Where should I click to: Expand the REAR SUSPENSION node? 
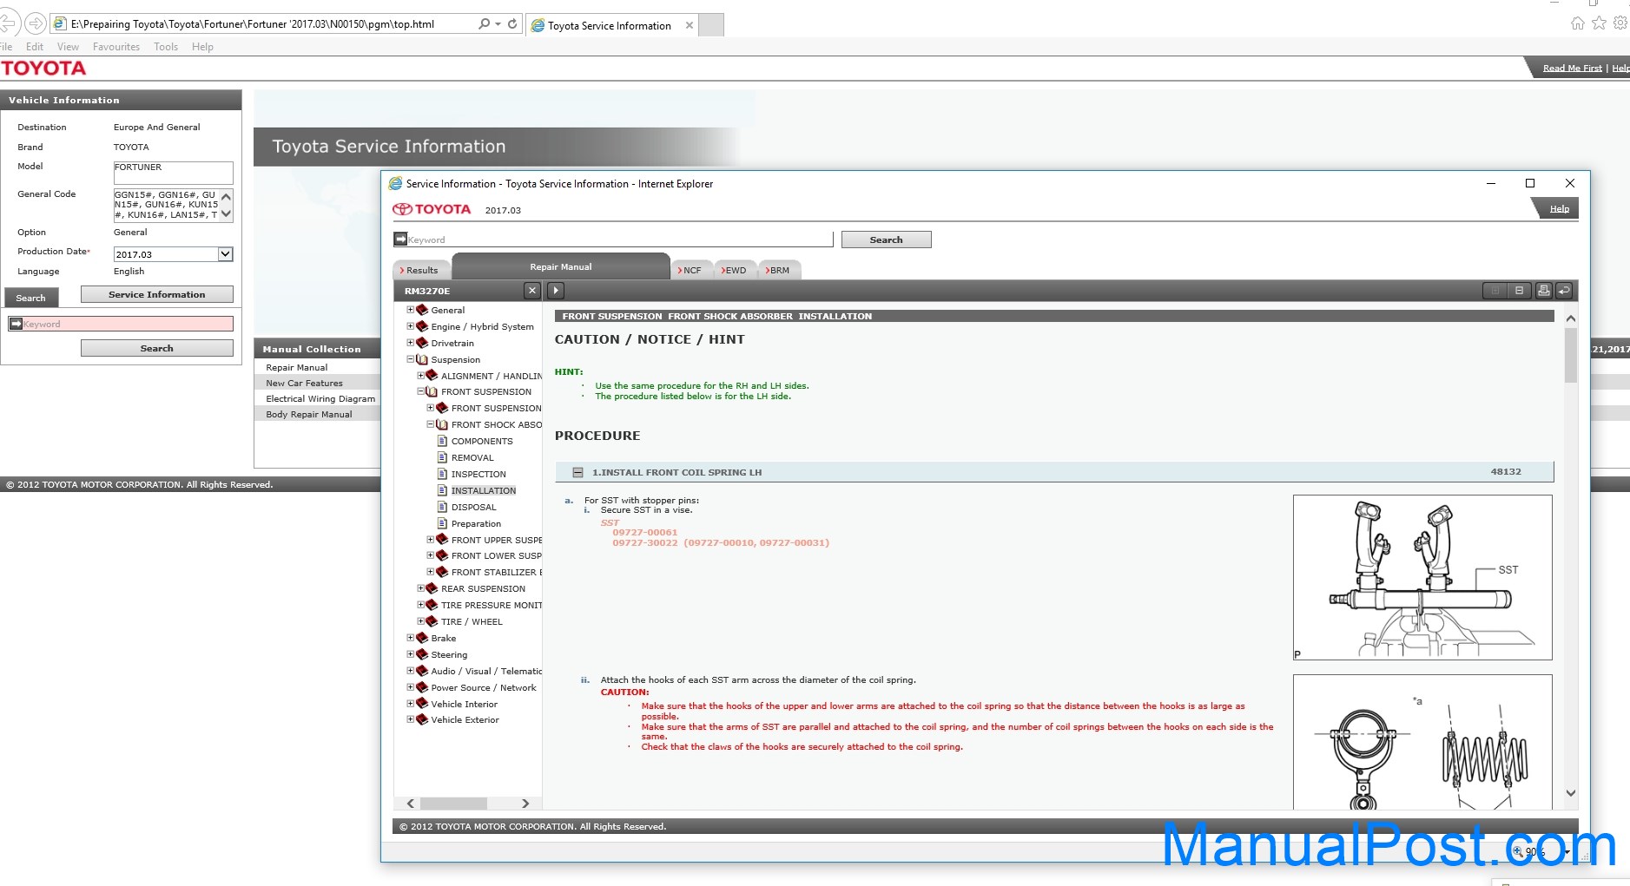tap(421, 588)
